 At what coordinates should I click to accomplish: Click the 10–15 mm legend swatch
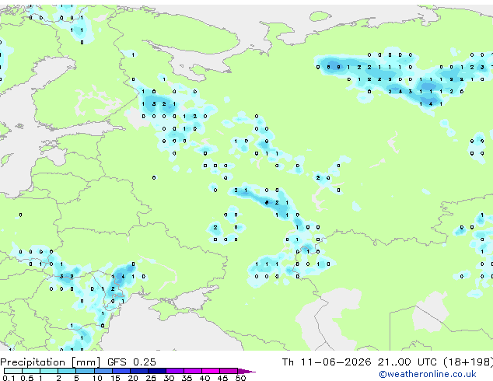pyautogui.click(x=103, y=371)
